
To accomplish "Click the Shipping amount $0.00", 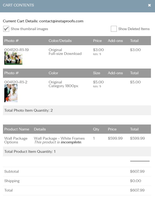I will coord(135,181).
